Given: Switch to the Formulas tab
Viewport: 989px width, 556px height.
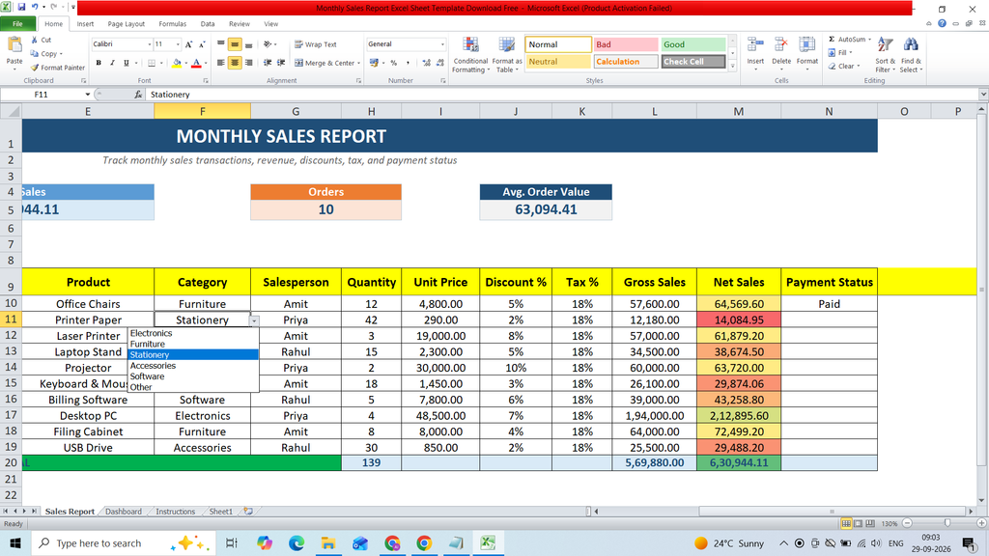Looking at the screenshot, I should [x=172, y=24].
